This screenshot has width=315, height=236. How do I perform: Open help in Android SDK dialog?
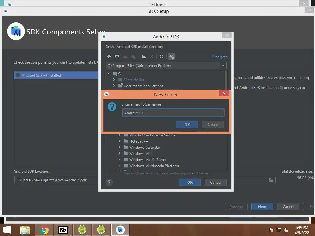[x=109, y=182]
